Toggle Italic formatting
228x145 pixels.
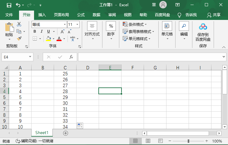coord(42,31)
